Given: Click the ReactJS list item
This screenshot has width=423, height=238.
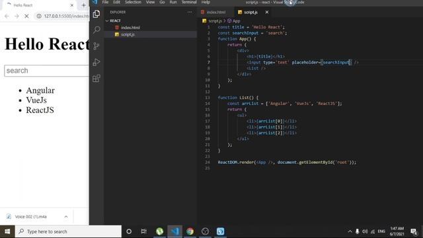Looking at the screenshot, I should tap(40, 110).
